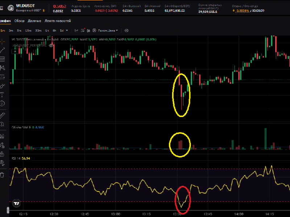This screenshot has height=217, width=290.
Task: Toggle magnet mode for drawings
Action: (x=2, y=137)
